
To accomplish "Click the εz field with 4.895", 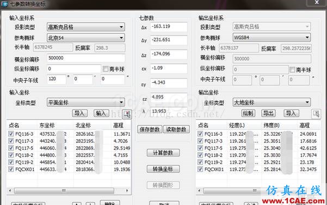I will point(169,97).
